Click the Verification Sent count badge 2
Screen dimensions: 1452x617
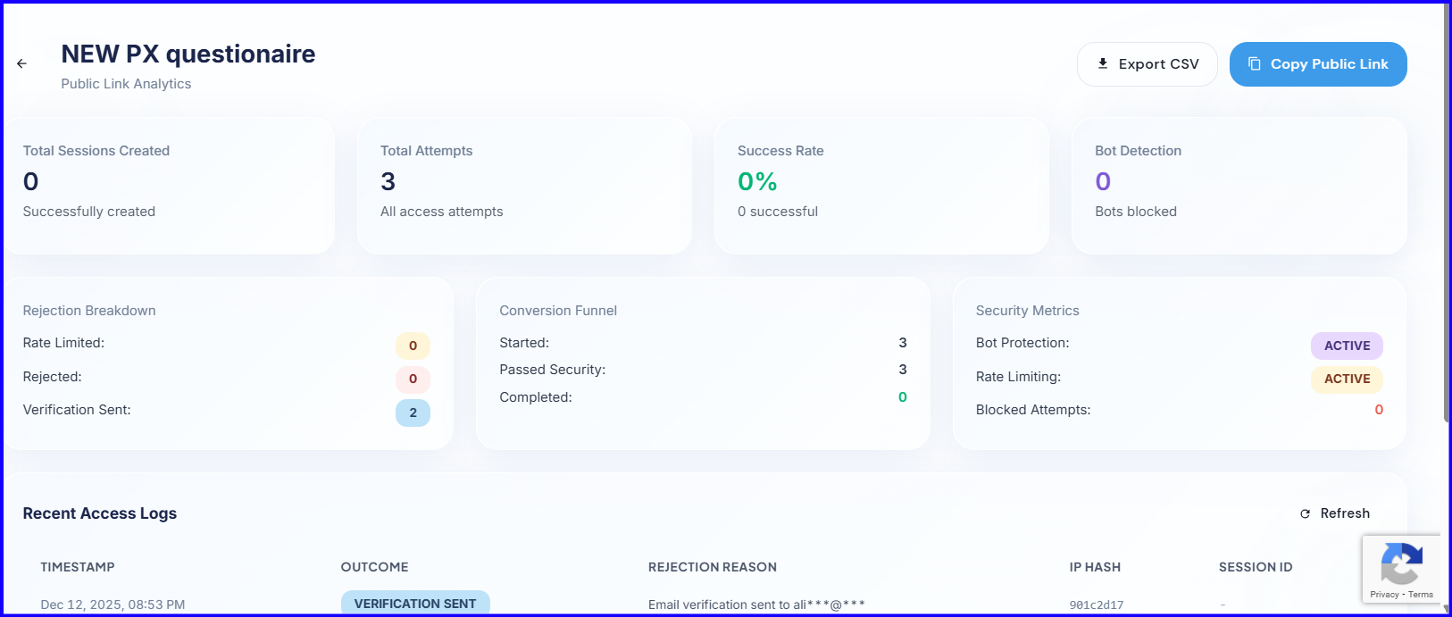pyautogui.click(x=413, y=413)
